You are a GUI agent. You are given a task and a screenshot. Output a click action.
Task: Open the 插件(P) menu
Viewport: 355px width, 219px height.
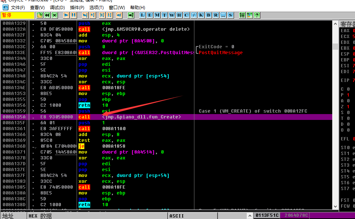[77, 7]
